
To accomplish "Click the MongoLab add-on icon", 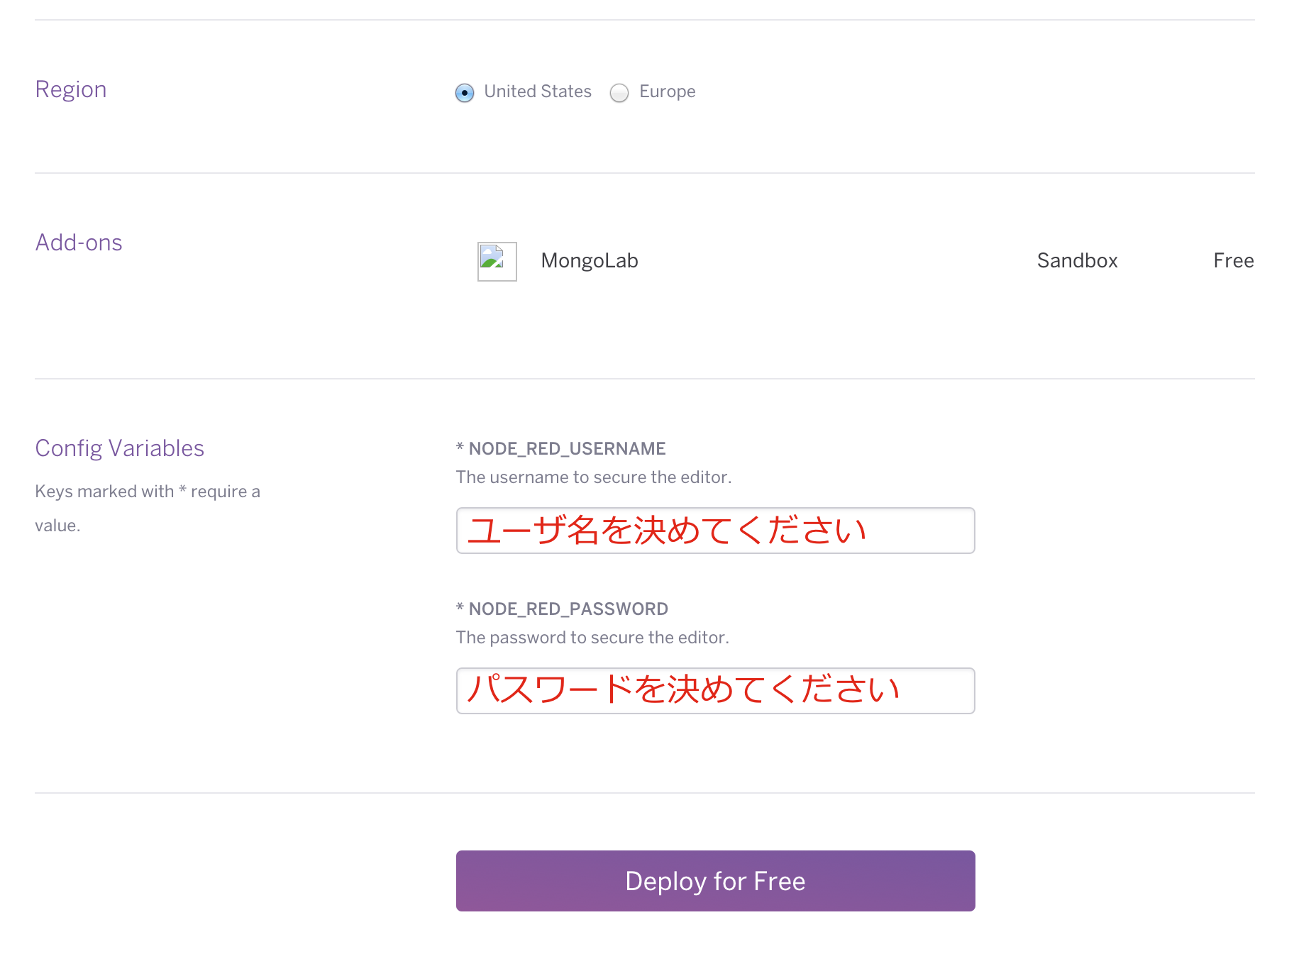I will 497,262.
